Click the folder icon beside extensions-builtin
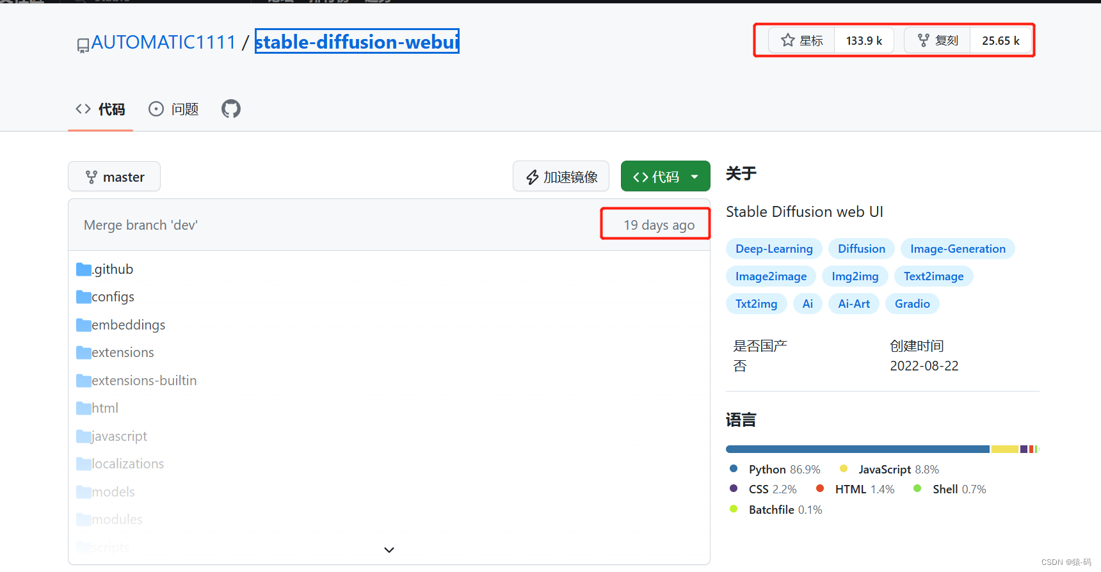The width and height of the screenshot is (1101, 572). pyautogui.click(x=84, y=381)
